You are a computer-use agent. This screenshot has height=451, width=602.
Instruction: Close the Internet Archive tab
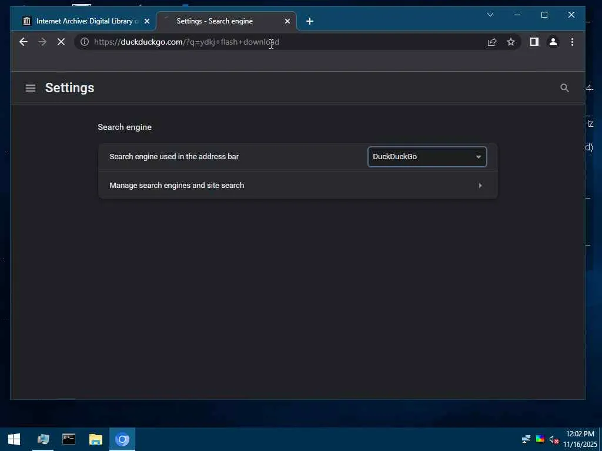click(x=146, y=21)
